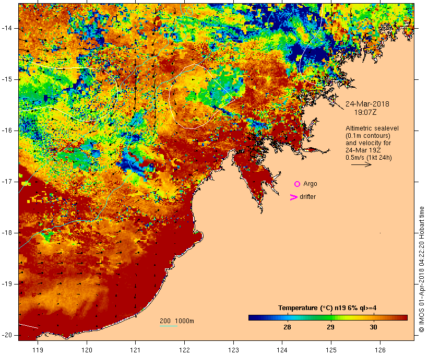Click the '121' longitude axis label
Image resolution: width=428 pixels, height=355 pixels.
[x=135, y=350]
